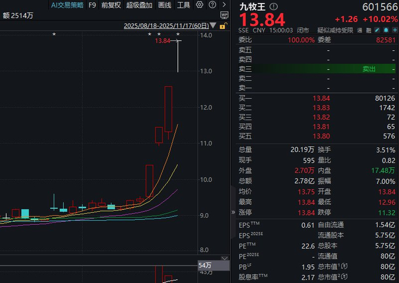Click the 股息率 TTM value 2.17
The height and width of the screenshot is (283, 399).
point(308,277)
